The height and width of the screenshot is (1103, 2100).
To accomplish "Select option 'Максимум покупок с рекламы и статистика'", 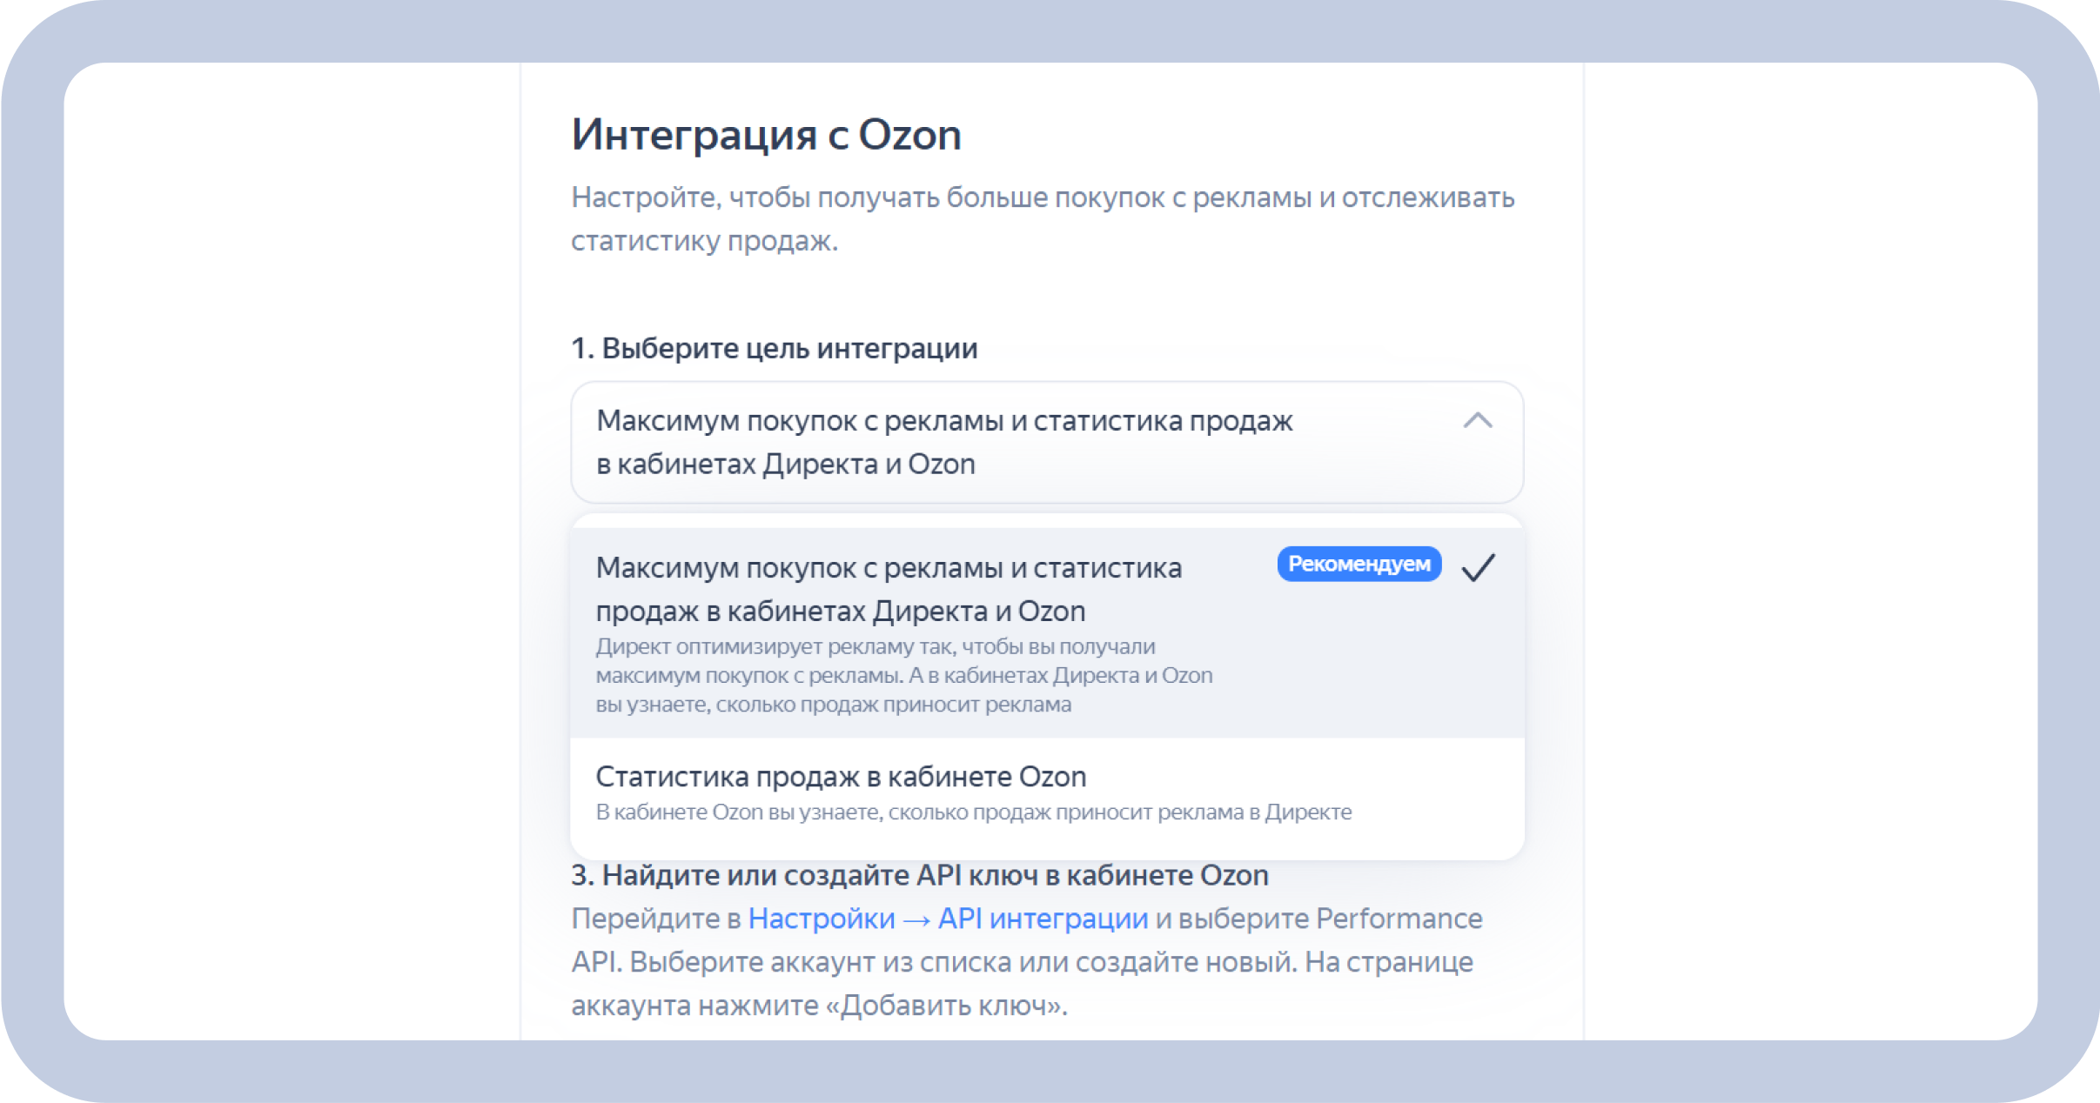I will tap(1047, 633).
